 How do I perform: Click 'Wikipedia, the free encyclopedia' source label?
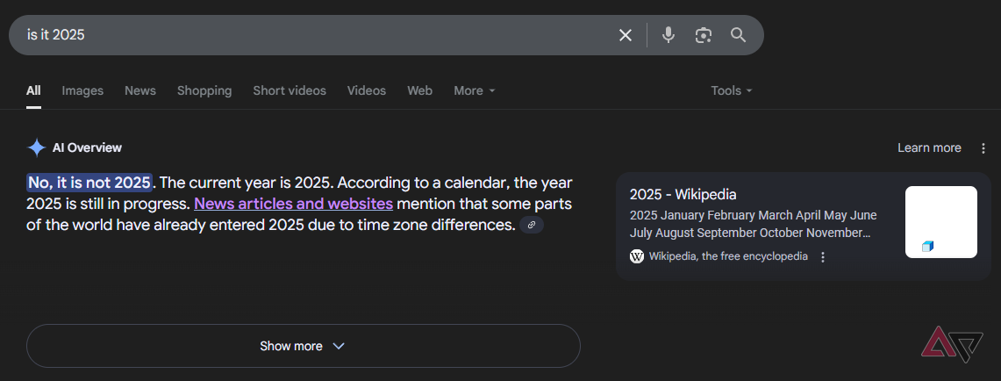coord(728,257)
